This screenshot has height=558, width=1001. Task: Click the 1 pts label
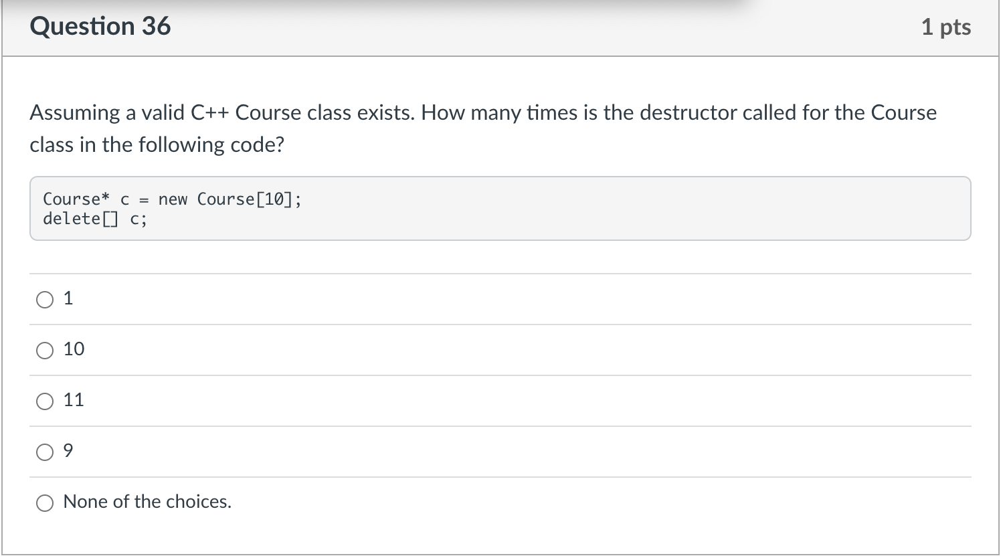point(945,27)
